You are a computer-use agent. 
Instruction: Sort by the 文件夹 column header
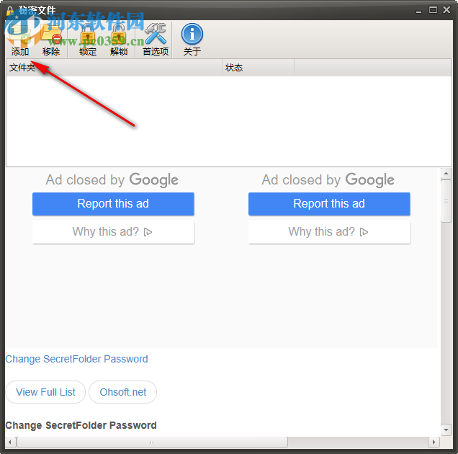click(114, 68)
